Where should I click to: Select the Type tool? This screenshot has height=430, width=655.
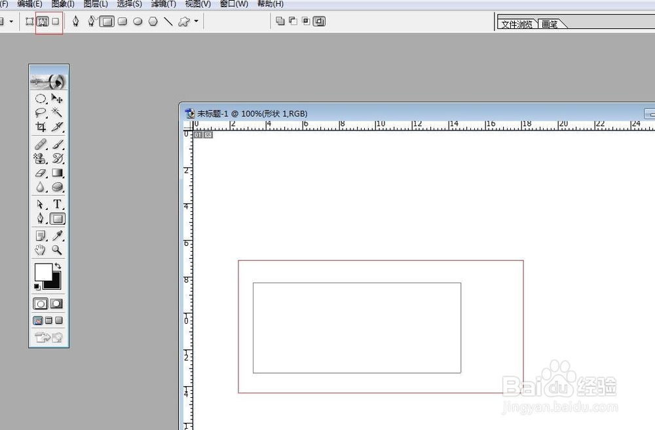pyautogui.click(x=57, y=204)
